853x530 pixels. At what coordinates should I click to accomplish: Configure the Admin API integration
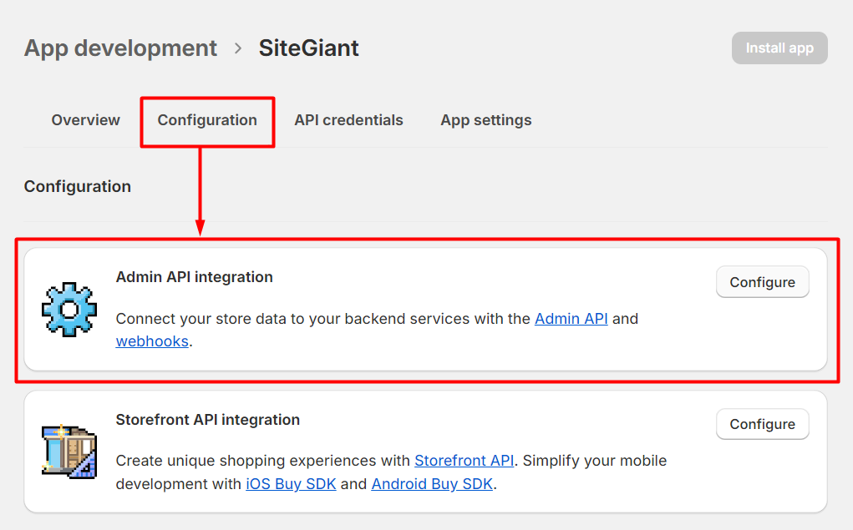[762, 282]
